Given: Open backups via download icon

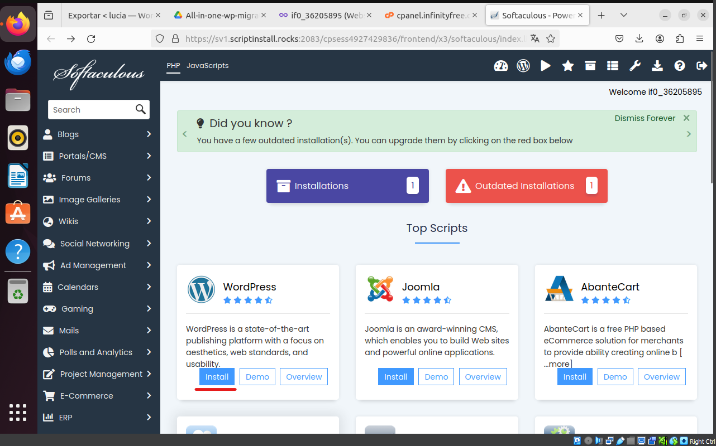Looking at the screenshot, I should click(x=657, y=66).
